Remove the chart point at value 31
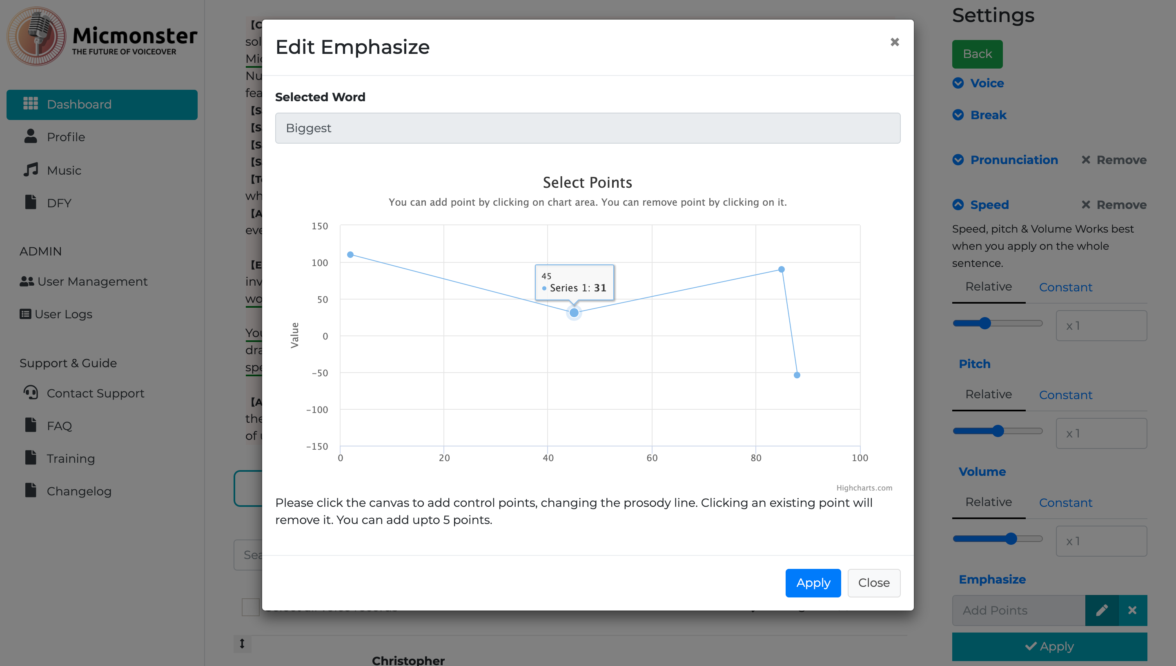 coord(574,313)
